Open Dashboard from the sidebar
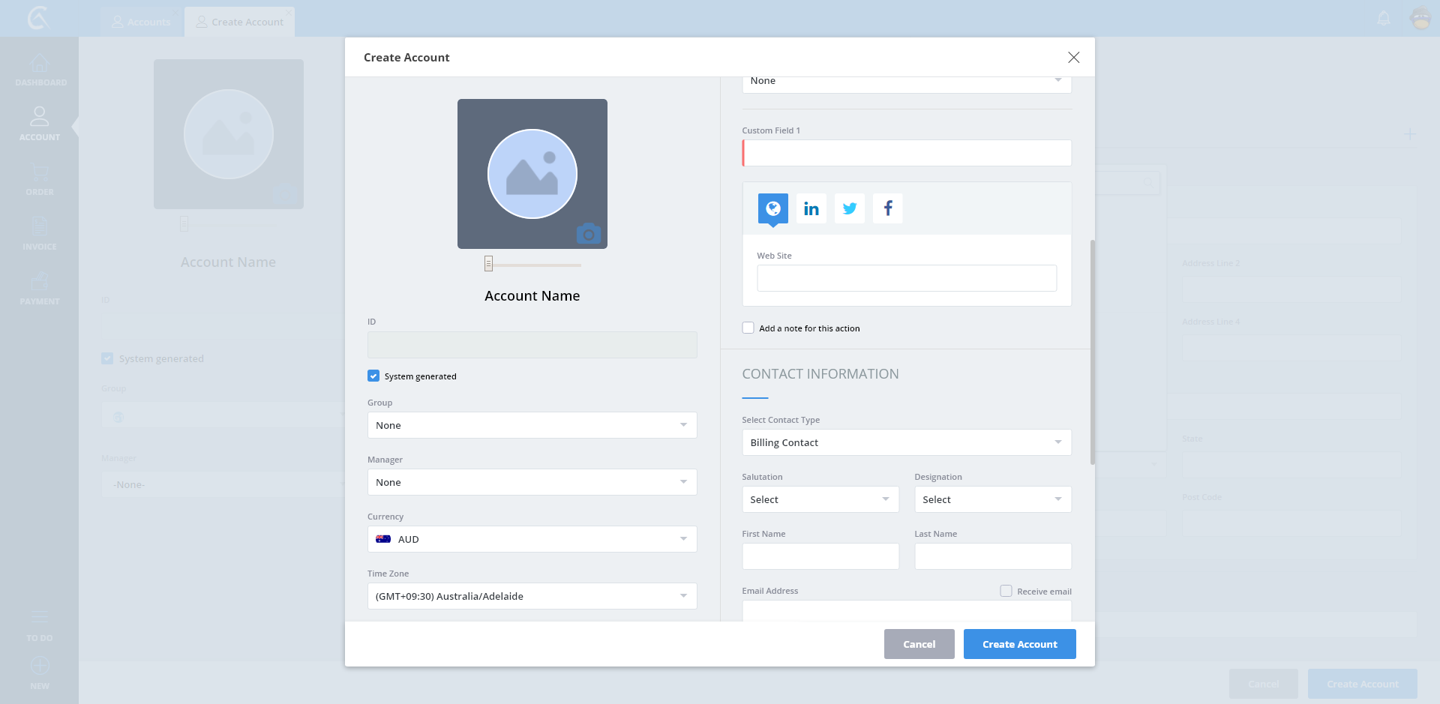Screen dimensions: 1440x704 pos(40,70)
